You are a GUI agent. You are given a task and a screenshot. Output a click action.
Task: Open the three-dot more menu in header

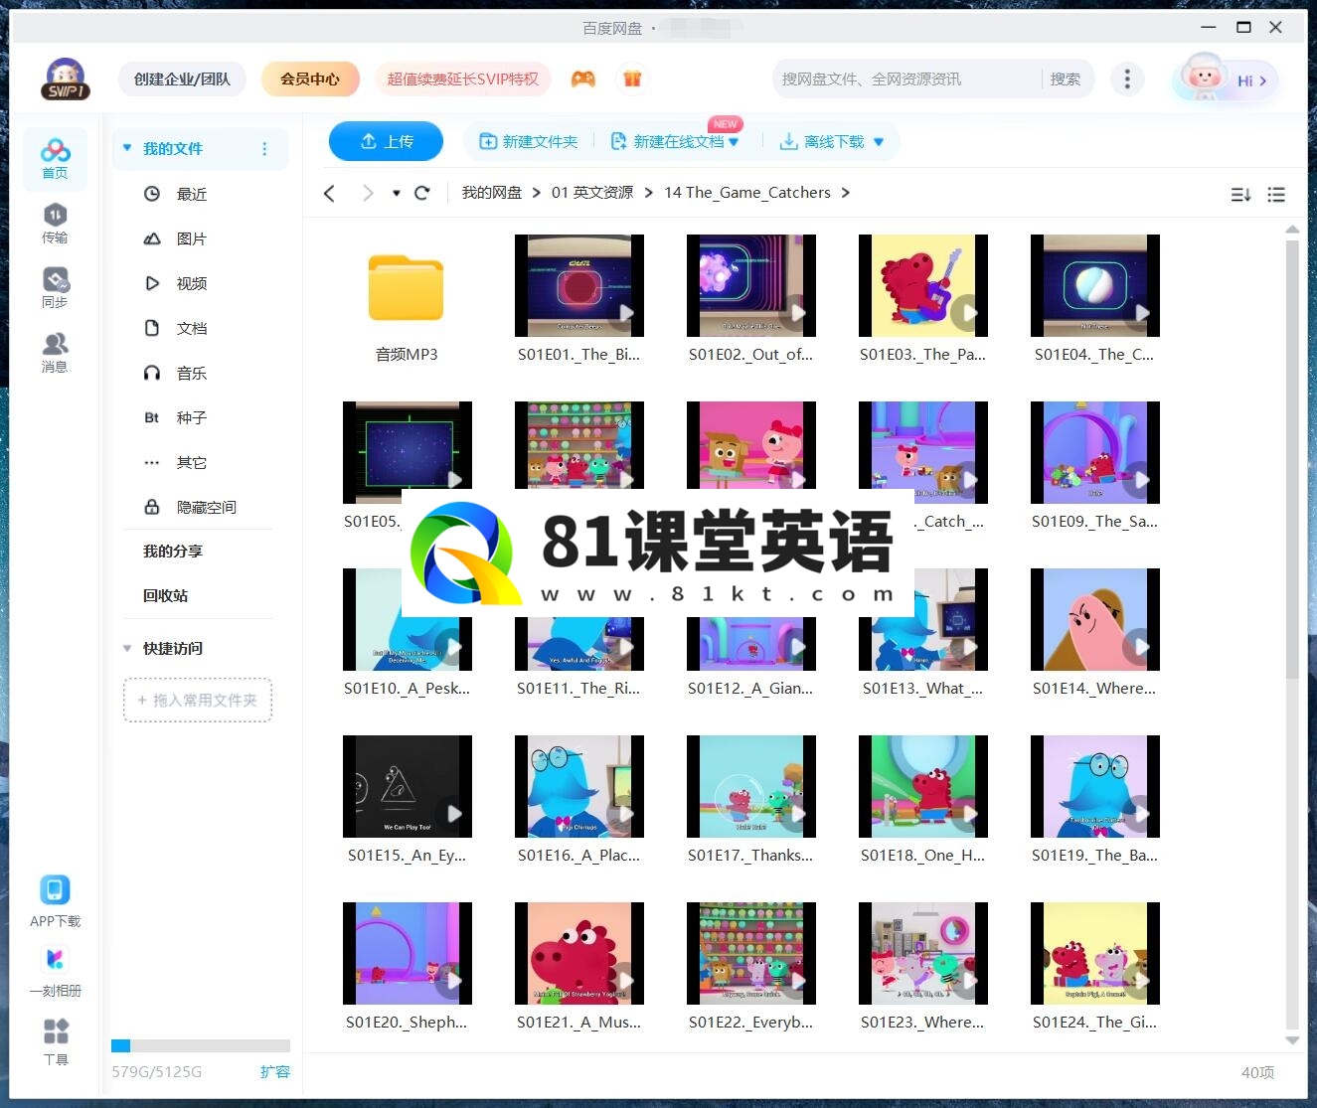pyautogui.click(x=1126, y=79)
